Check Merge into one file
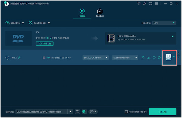This screenshot has width=182, height=118. click(126, 112)
